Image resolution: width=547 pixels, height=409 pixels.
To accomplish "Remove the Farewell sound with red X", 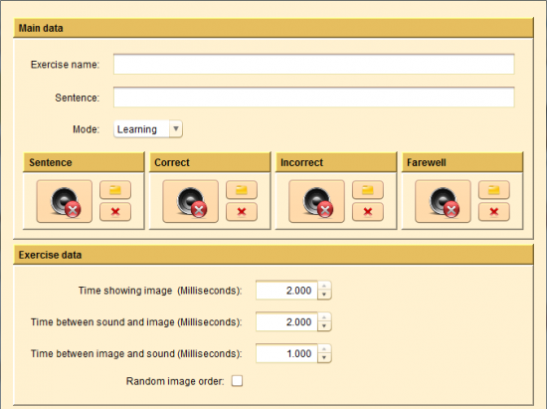I will click(x=494, y=212).
